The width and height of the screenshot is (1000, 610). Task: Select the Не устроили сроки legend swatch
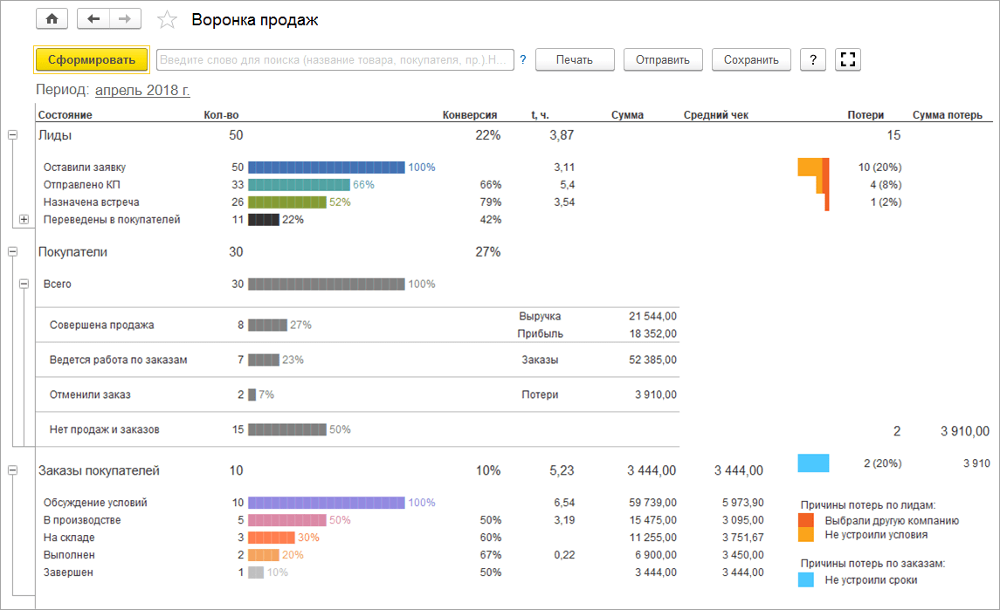806,580
